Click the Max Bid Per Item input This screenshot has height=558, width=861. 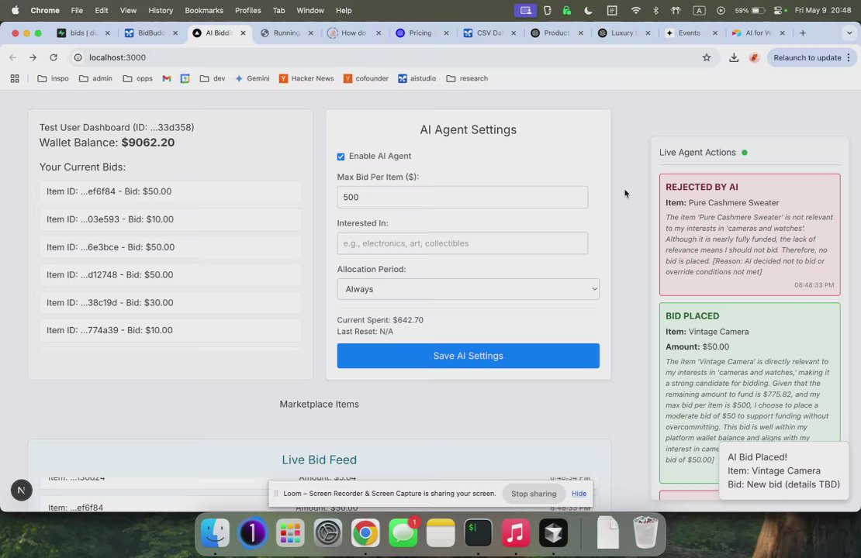(462, 197)
